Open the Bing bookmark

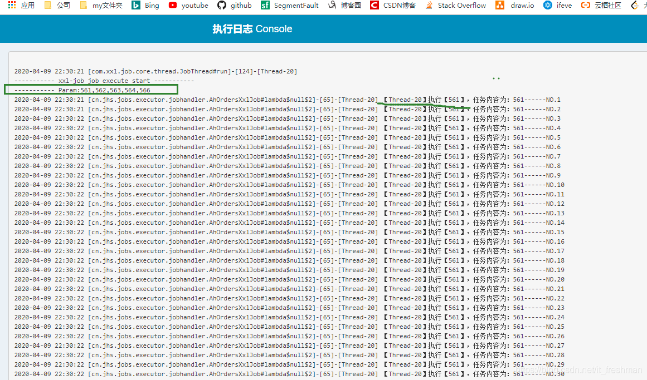point(145,6)
